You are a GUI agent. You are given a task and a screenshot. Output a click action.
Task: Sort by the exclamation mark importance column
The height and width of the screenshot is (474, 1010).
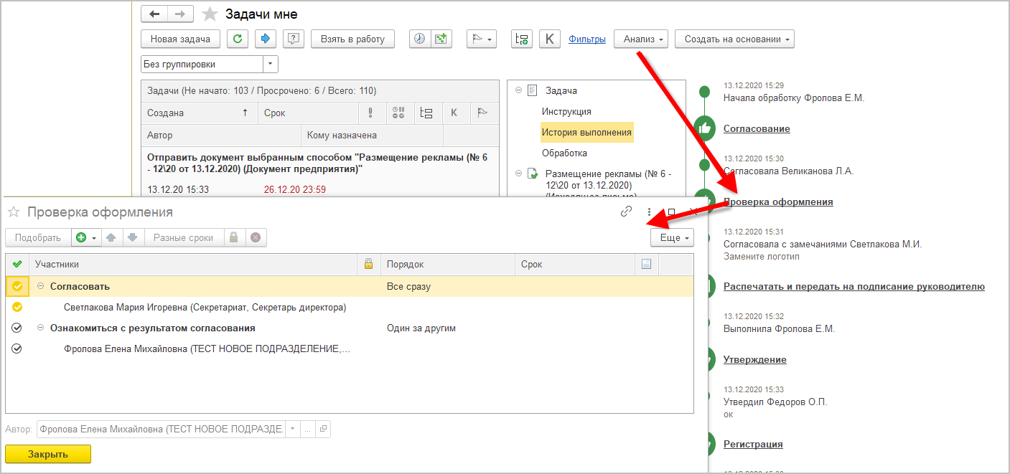(370, 113)
